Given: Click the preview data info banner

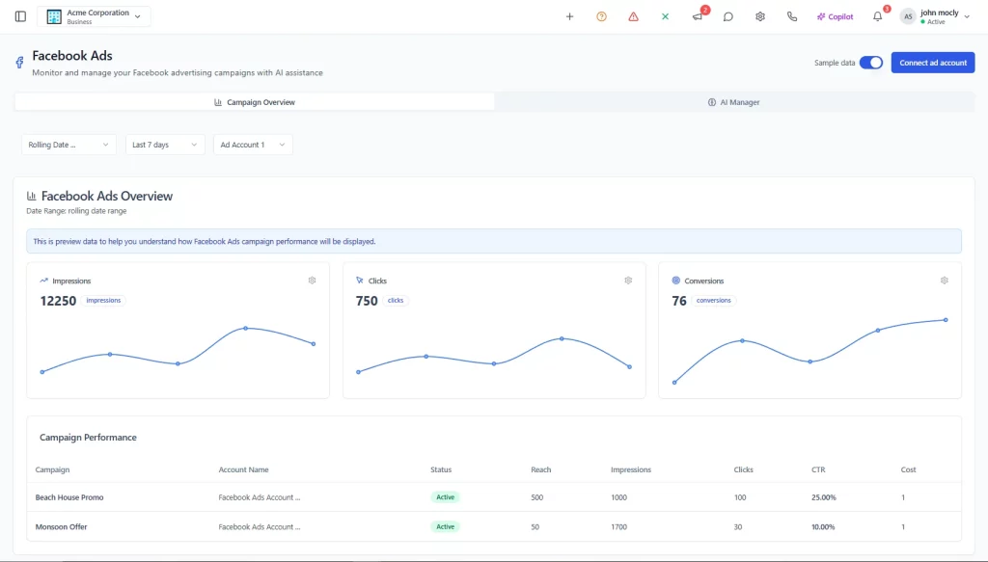Looking at the screenshot, I should pyautogui.click(x=494, y=241).
